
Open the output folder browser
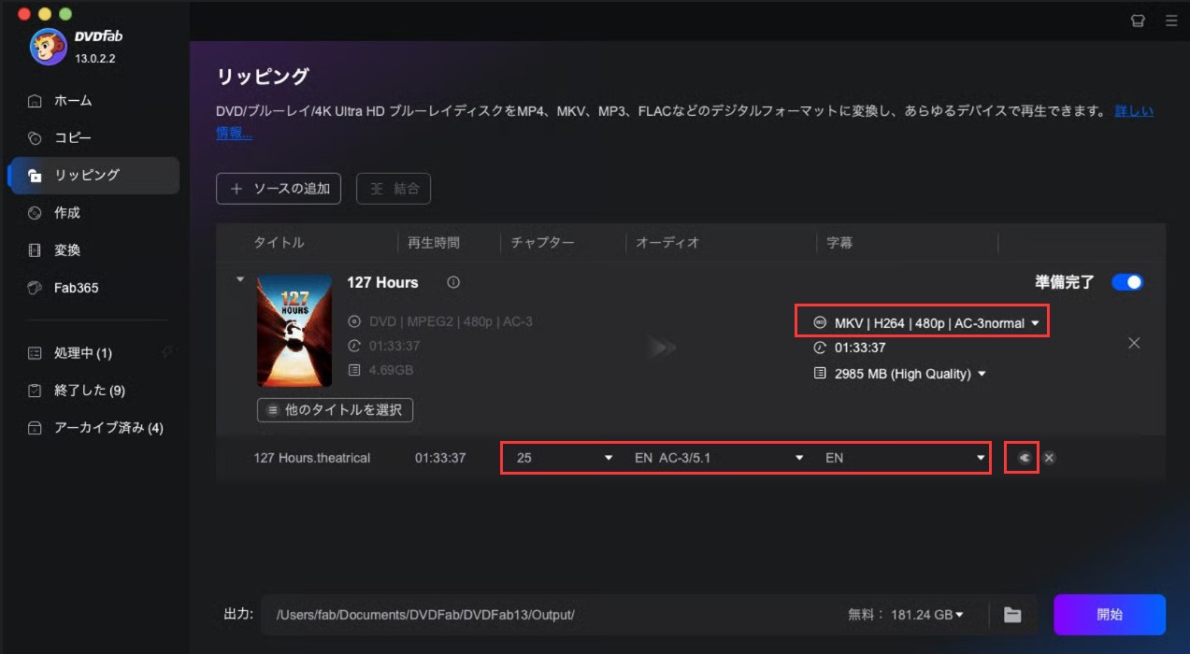coord(1012,614)
